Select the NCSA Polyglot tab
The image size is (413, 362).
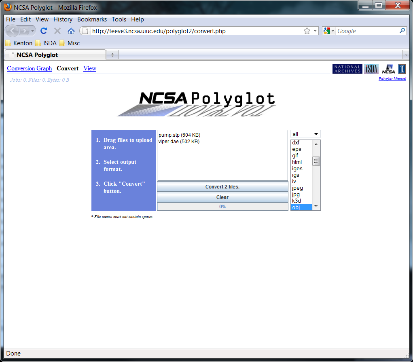[x=55, y=55]
